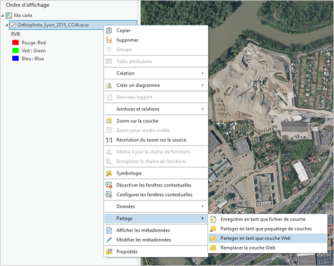Click the Supprimer delete icon
The image size is (334, 266).
pyautogui.click(x=109, y=40)
